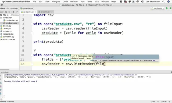172x103 pixels.
Task: Click the fold end marker on line 5
Action: (32, 33)
